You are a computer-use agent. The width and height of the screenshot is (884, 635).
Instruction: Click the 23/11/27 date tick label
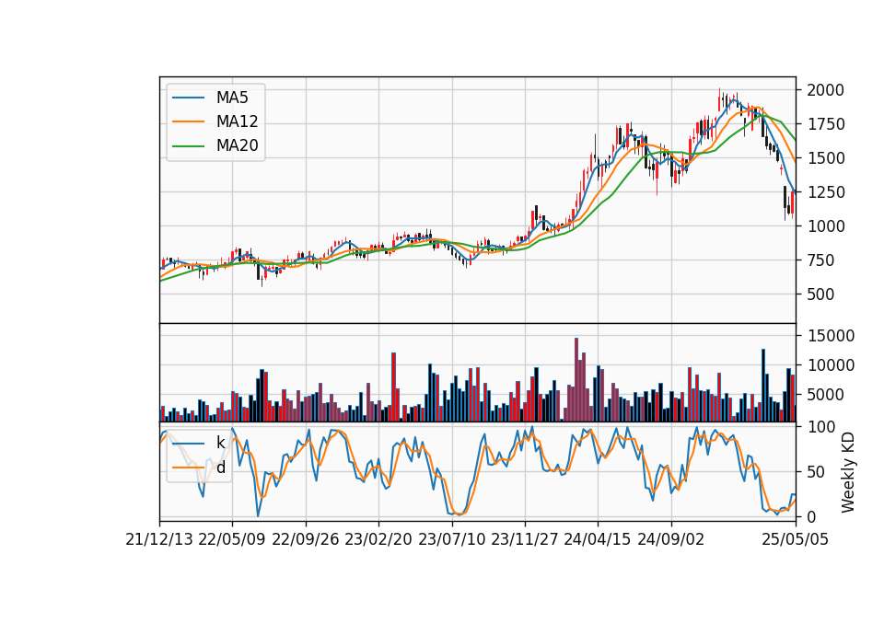525,539
